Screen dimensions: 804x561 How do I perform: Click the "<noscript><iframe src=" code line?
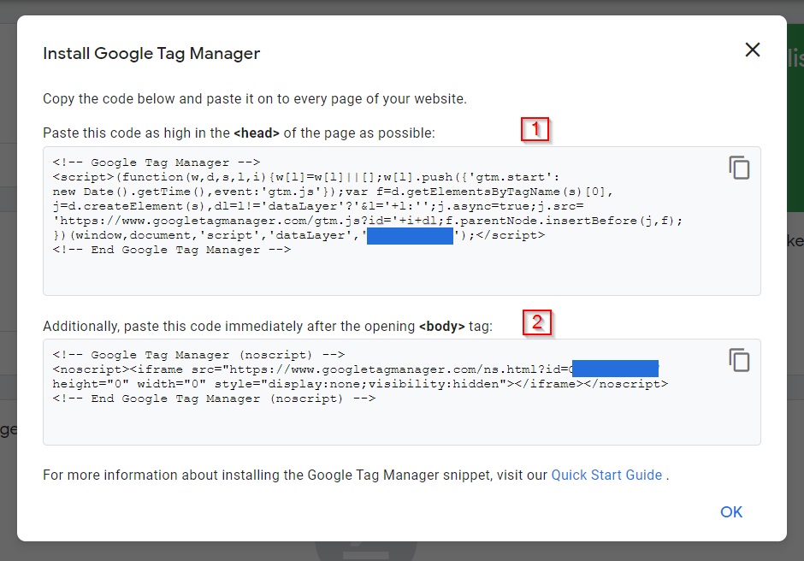[355, 369]
